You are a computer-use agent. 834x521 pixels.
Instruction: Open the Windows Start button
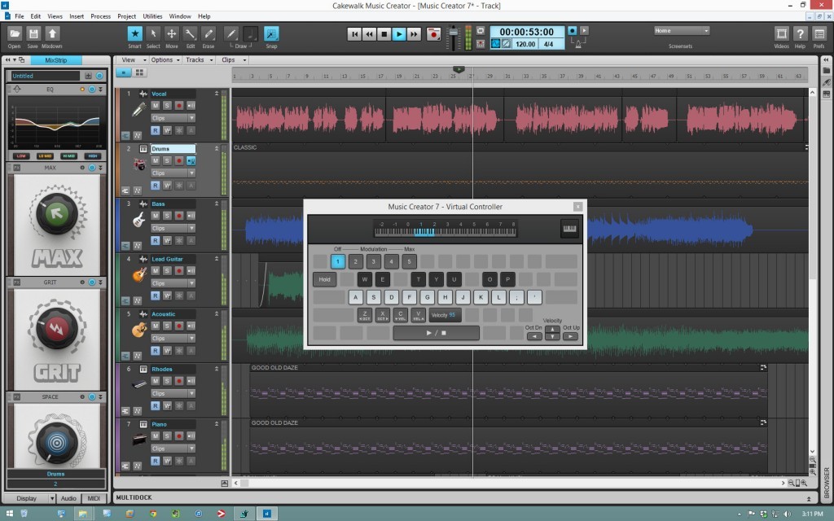tap(9, 514)
